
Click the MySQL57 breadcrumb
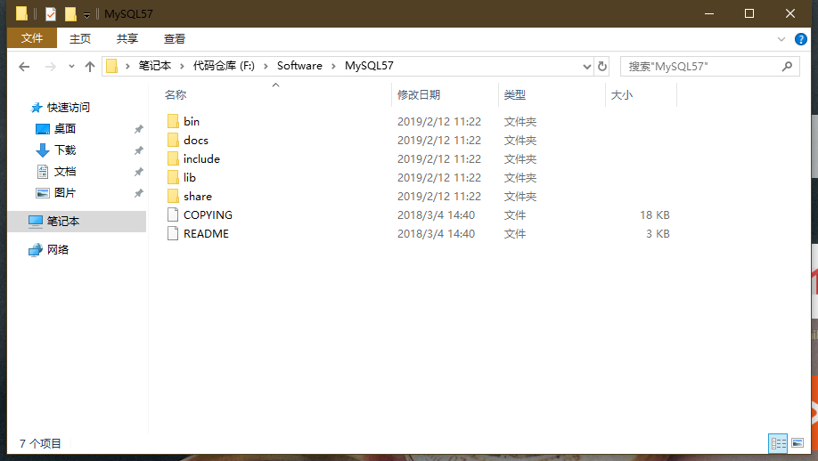point(369,66)
